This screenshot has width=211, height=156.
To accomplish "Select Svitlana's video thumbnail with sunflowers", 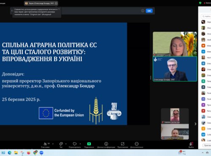I will (175, 44).
